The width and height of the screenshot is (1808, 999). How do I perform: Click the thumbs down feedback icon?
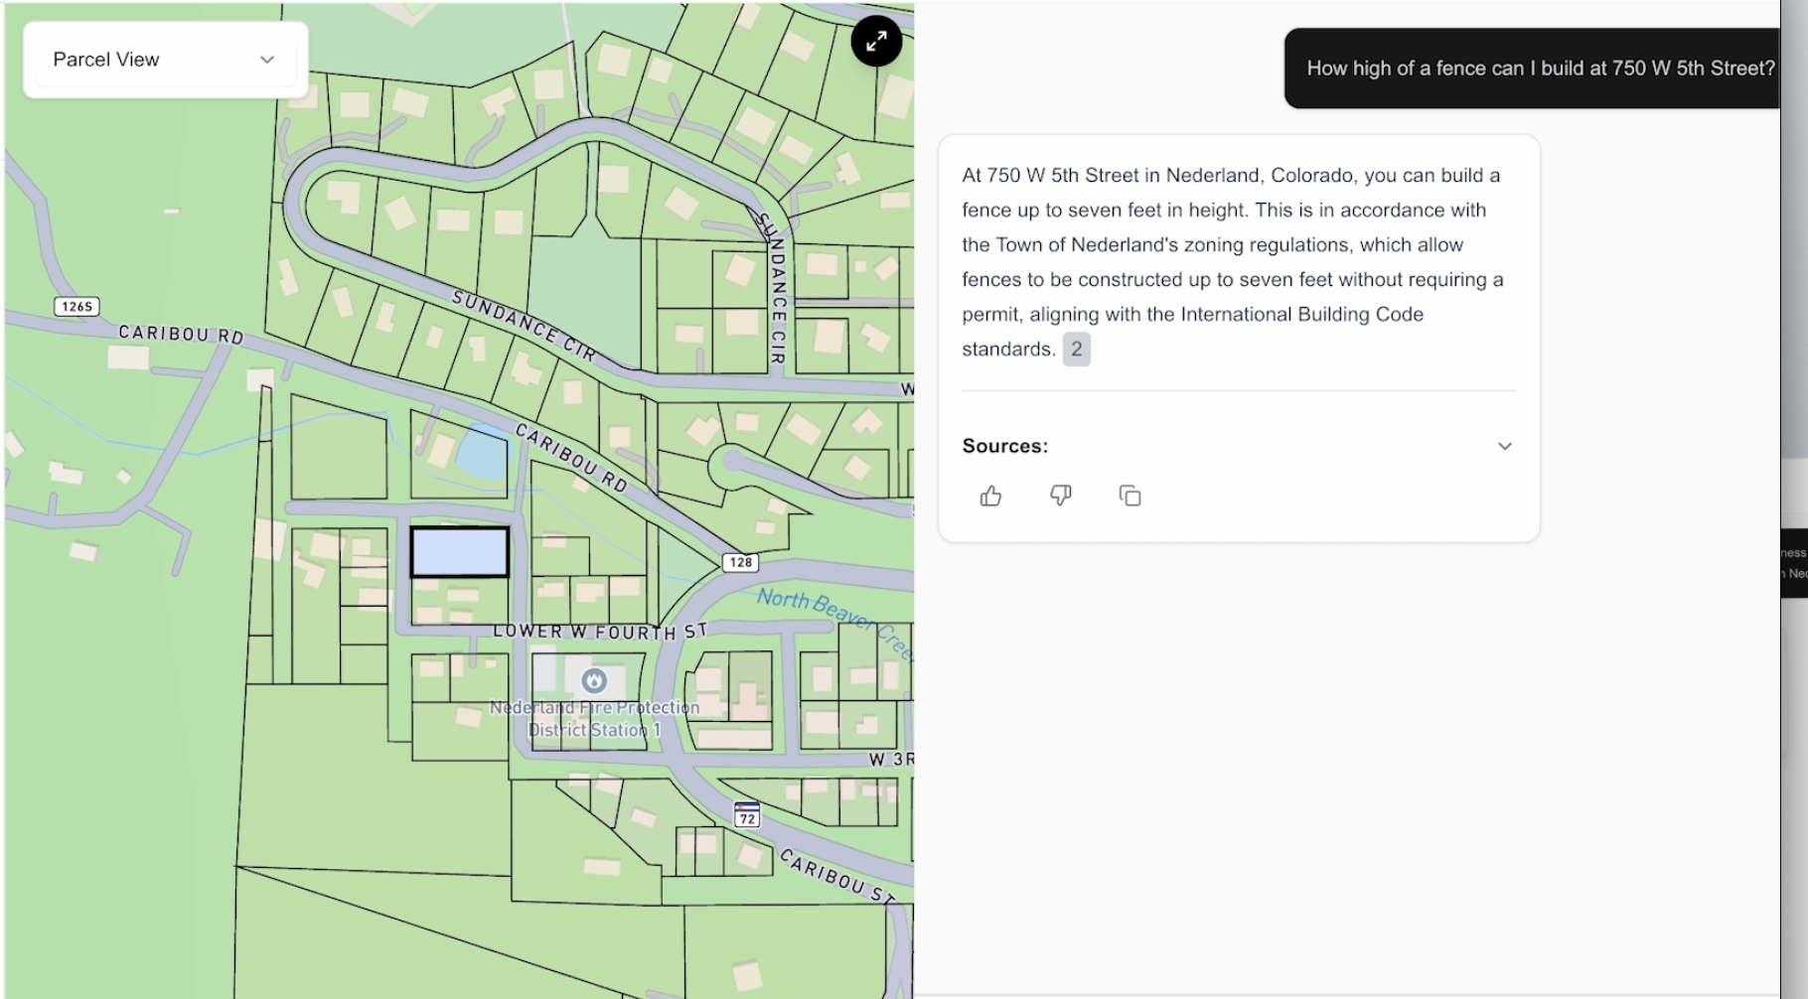tap(1060, 496)
